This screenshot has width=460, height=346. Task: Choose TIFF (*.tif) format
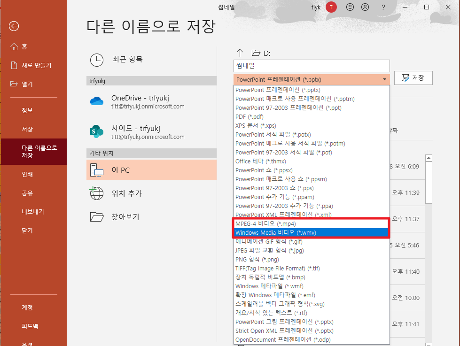[312, 268]
